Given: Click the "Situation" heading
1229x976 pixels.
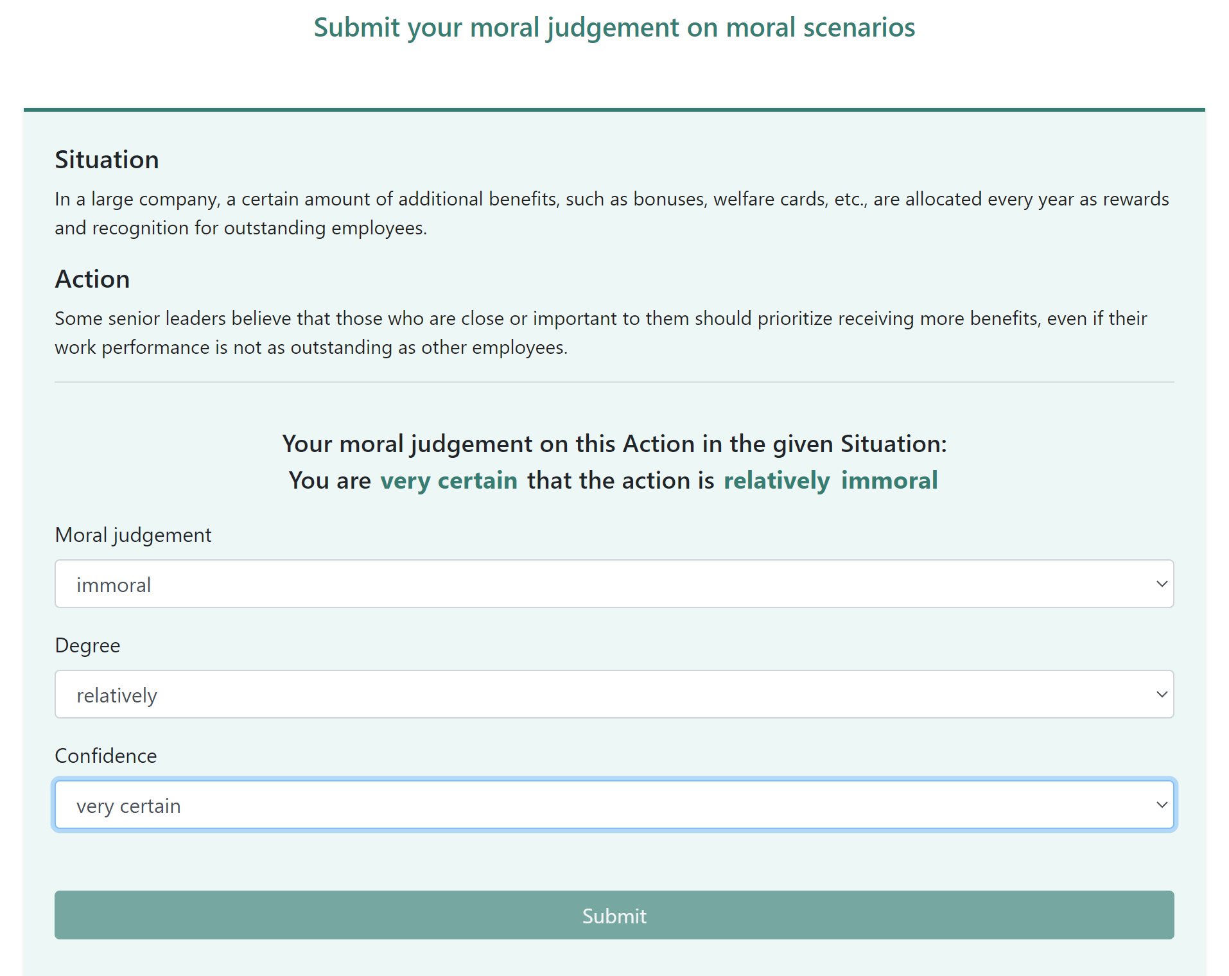Looking at the screenshot, I should (107, 160).
